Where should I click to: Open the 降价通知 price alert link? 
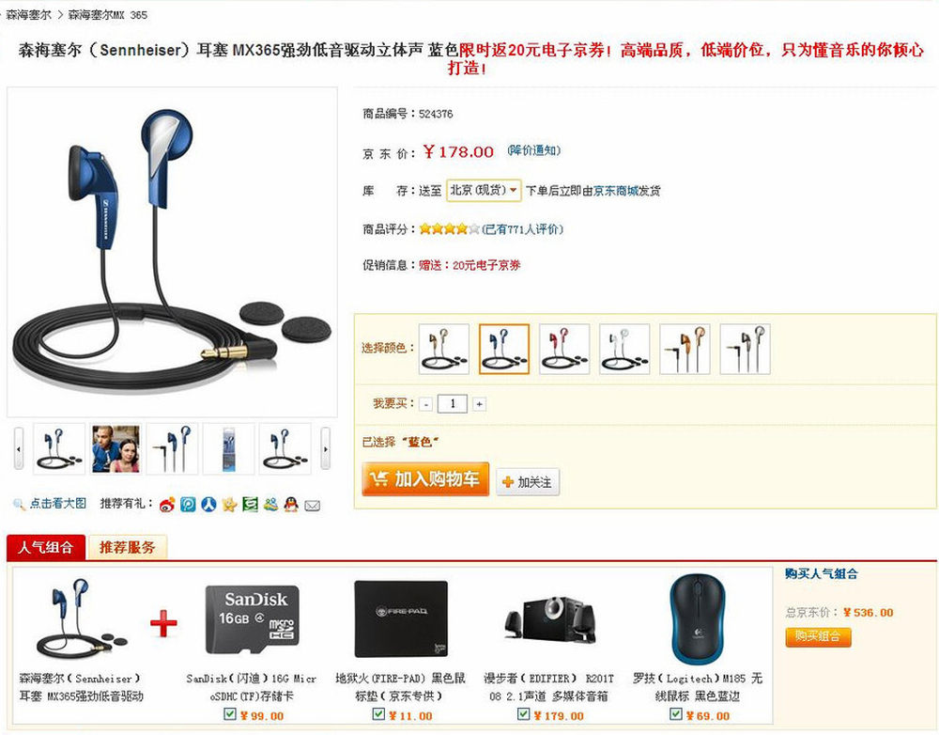533,150
